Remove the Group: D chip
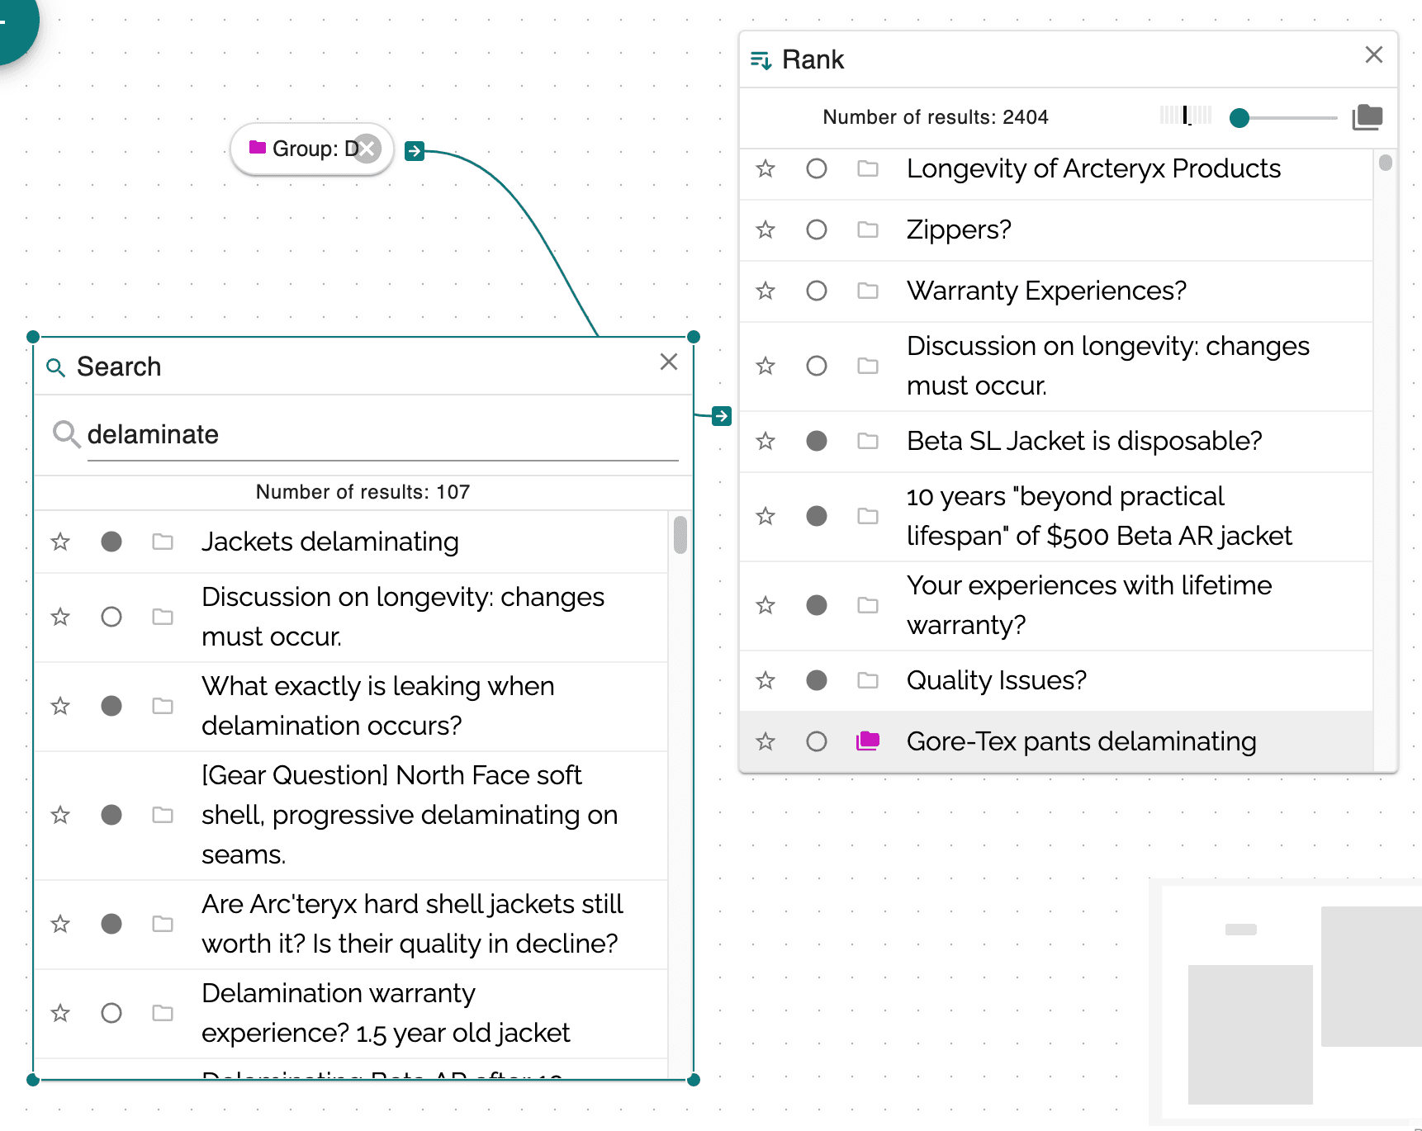The width and height of the screenshot is (1422, 1131). [x=367, y=149]
